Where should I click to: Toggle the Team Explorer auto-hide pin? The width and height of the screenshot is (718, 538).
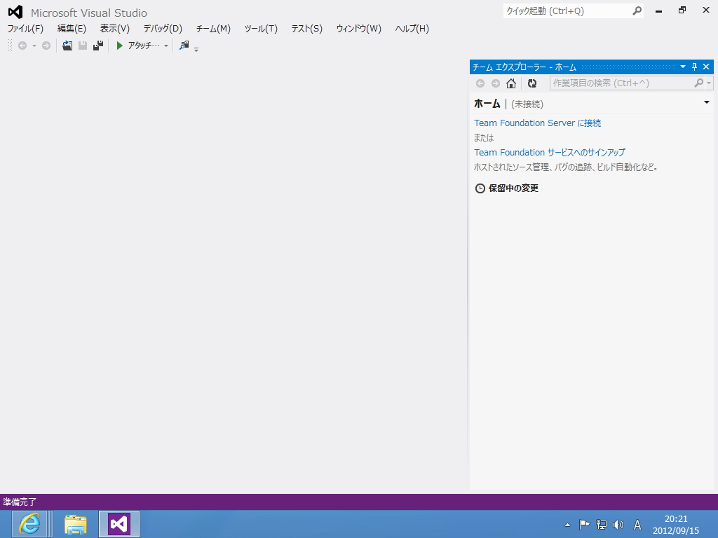[x=694, y=67]
